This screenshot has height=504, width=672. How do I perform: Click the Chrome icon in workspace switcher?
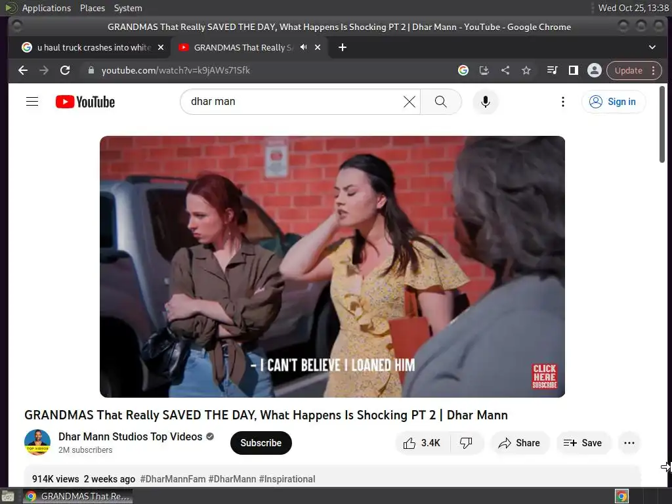coord(621,496)
